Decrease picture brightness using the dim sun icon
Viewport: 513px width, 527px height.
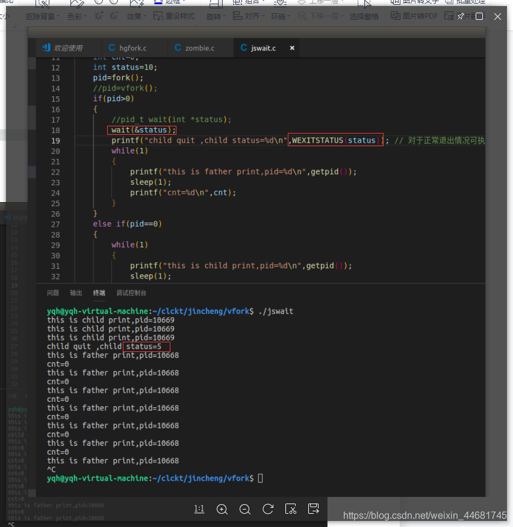click(114, 16)
